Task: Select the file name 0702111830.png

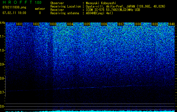Action: (x=14, y=7)
